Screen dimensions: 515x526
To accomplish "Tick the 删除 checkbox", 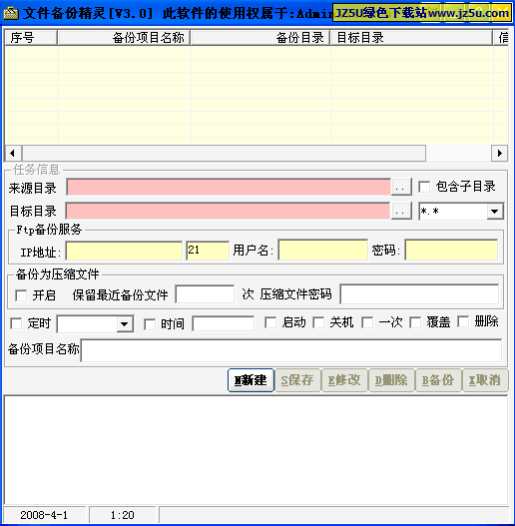I will pos(463,321).
